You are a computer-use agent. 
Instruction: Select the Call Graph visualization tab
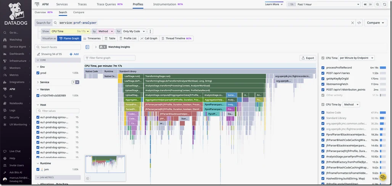click(149, 38)
